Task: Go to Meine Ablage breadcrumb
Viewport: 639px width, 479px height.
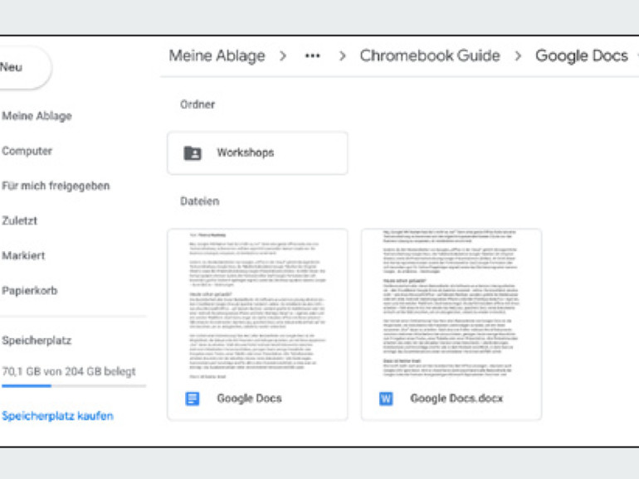Action: tap(217, 56)
